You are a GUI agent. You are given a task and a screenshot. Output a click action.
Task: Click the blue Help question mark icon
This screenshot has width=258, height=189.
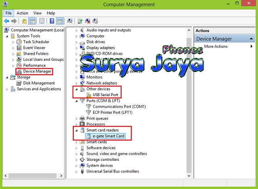tap(52, 21)
